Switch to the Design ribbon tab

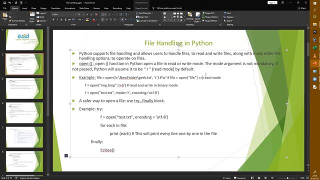[x=43, y=8]
